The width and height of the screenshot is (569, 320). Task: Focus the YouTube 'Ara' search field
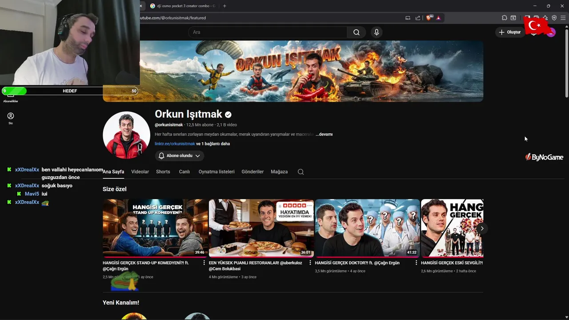coord(268,32)
